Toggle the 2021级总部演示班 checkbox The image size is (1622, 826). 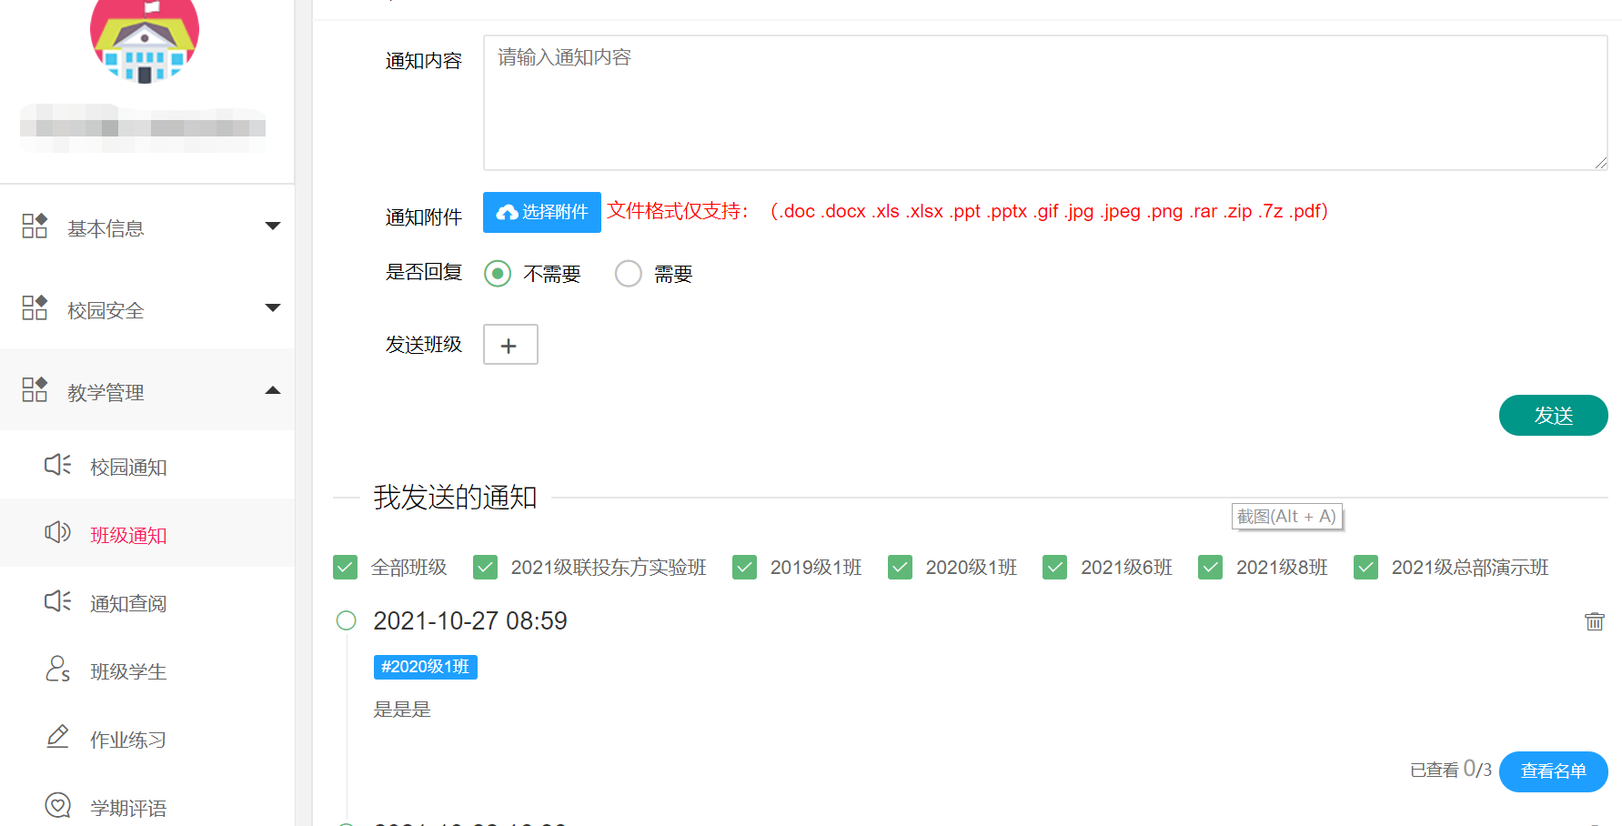pos(1365,568)
